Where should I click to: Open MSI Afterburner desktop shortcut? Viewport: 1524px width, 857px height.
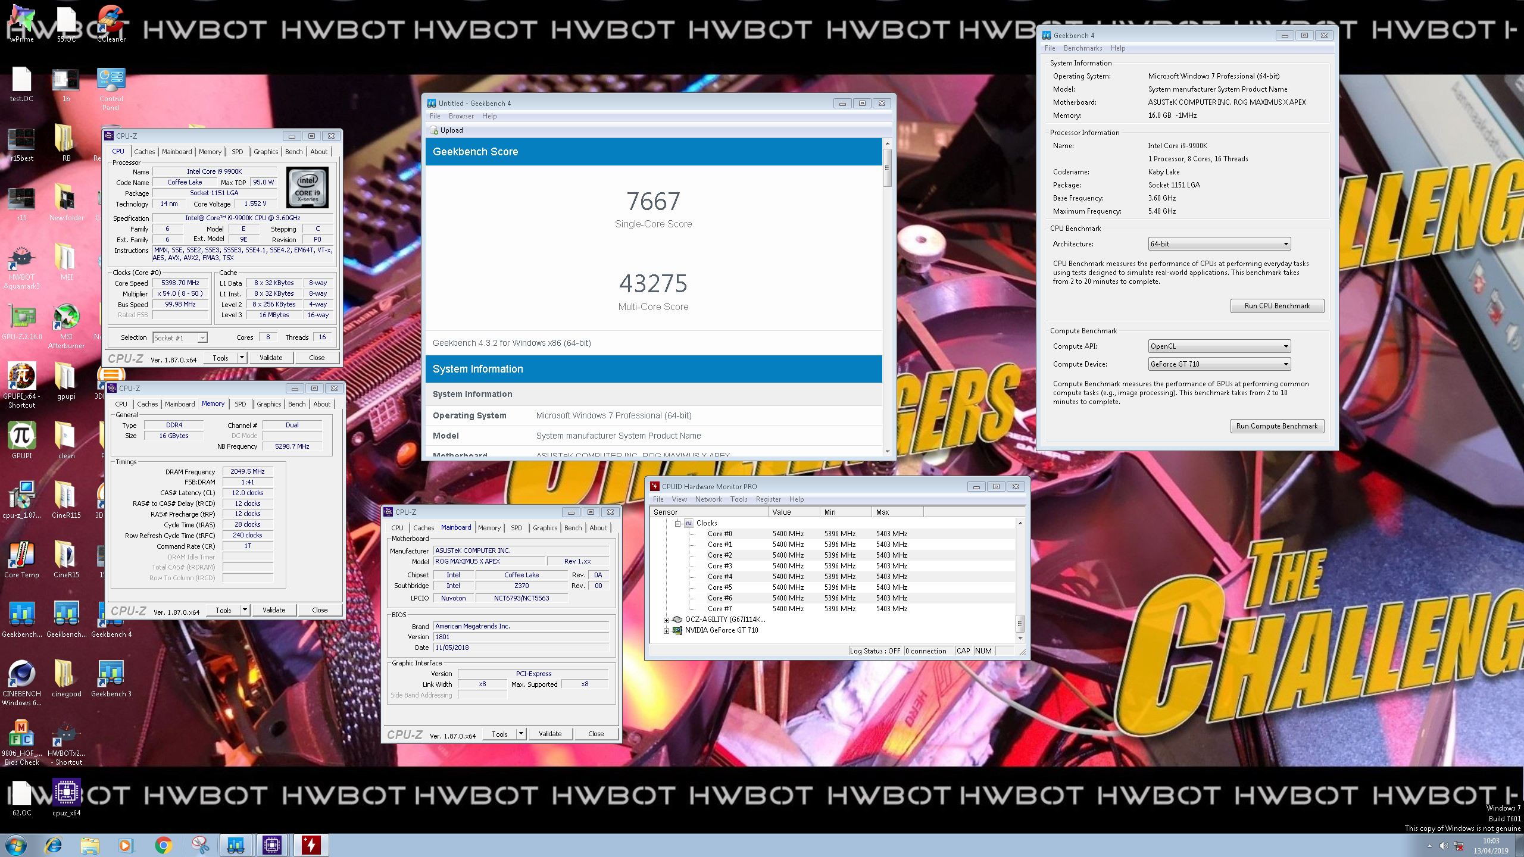(66, 326)
